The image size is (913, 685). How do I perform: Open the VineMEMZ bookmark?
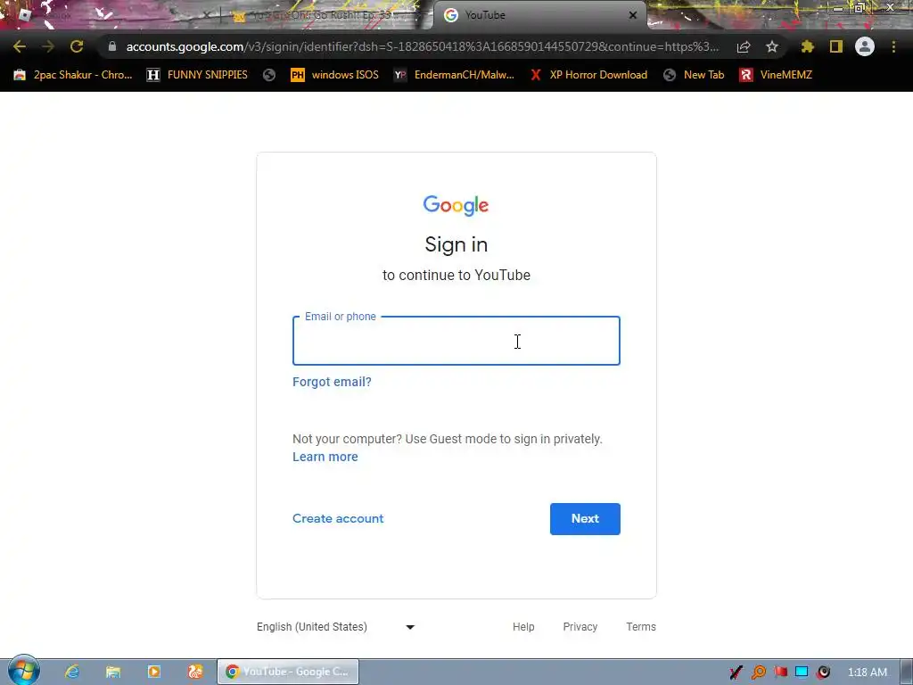click(776, 75)
